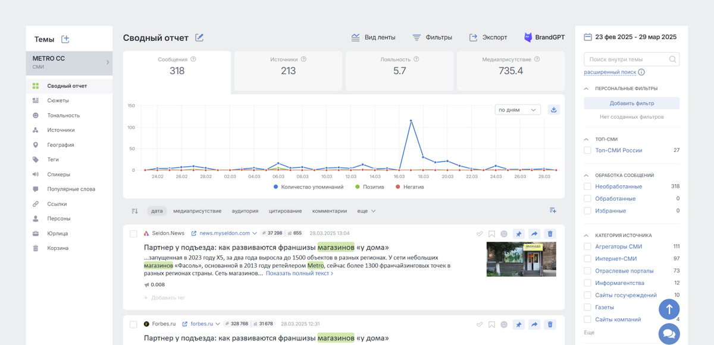Collapse the Обработка сообщений section

pos(586,175)
